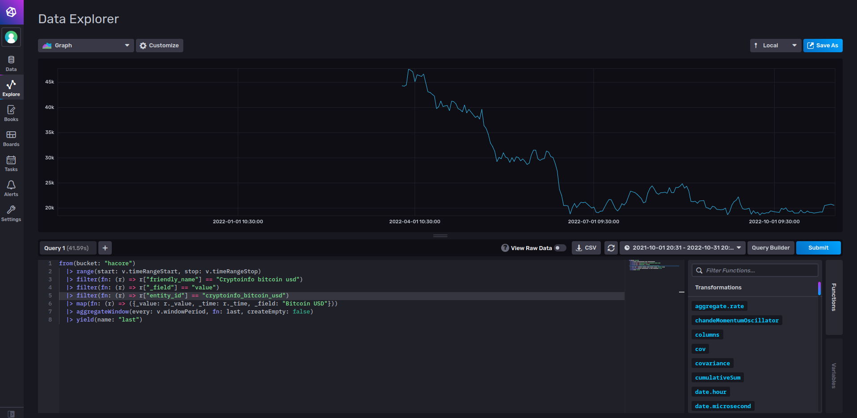Viewport: 857px width, 418px height.
Task: Open the Local timezone dropdown
Action: tap(776, 46)
